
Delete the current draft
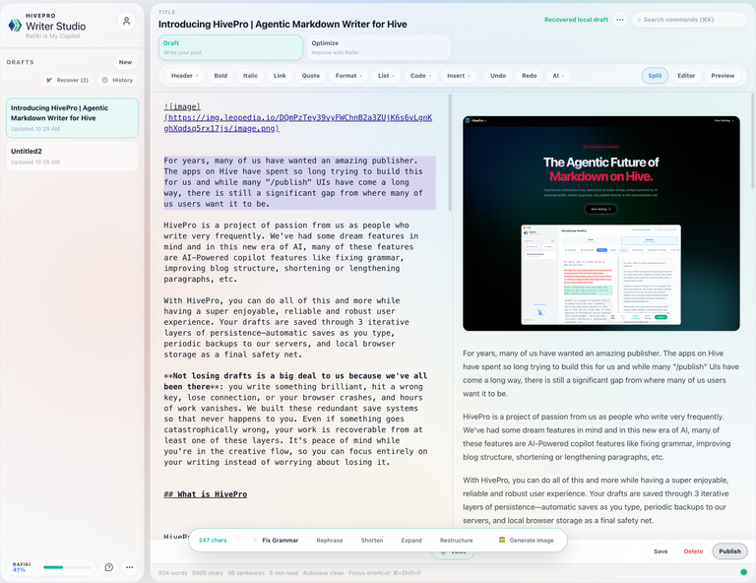pos(693,551)
